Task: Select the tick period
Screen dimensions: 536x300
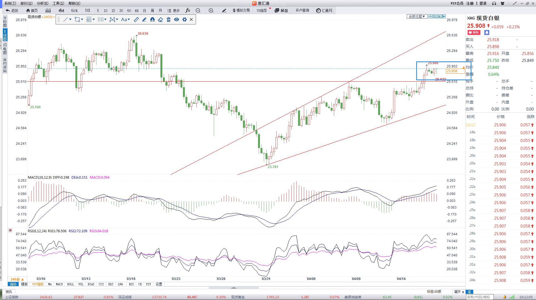Action: tap(74, 11)
